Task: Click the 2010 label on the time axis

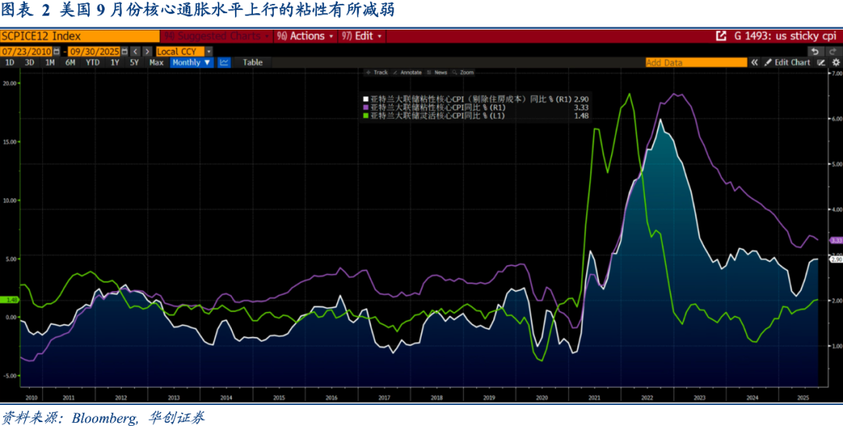Action: pyautogui.click(x=32, y=398)
